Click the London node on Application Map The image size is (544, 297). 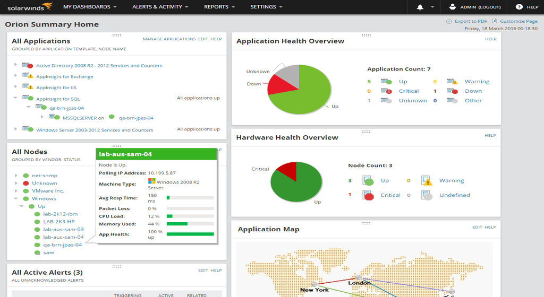click(x=359, y=277)
